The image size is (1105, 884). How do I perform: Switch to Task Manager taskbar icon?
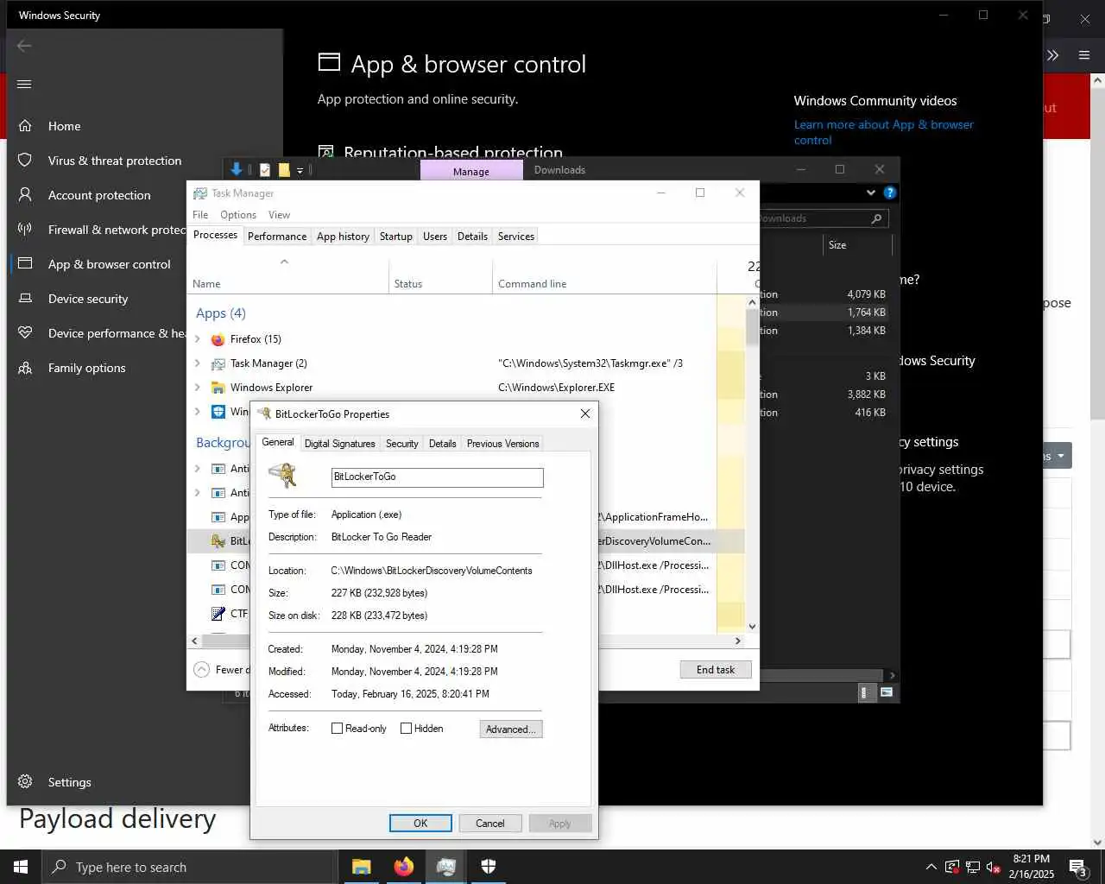[445, 867]
